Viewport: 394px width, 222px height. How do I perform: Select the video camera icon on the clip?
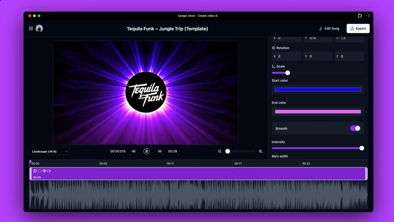(x=49, y=171)
